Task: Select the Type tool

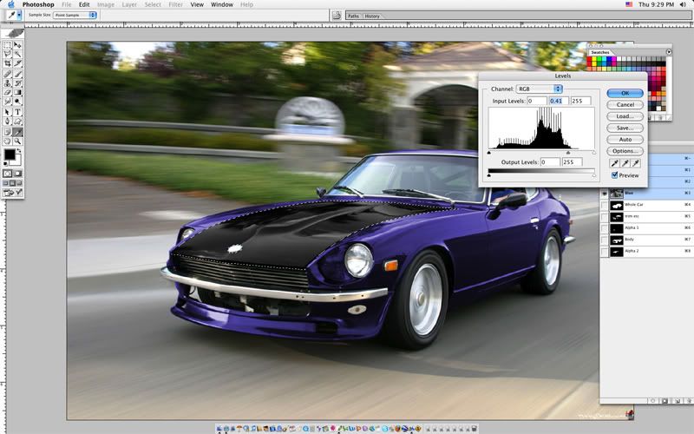Action: 19,112
